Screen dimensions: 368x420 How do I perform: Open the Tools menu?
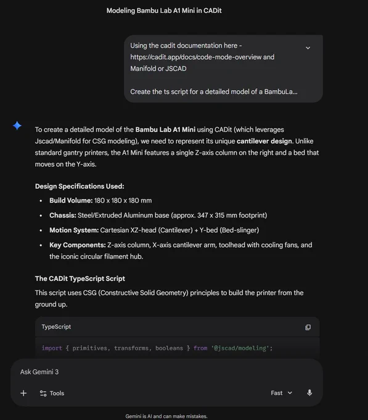coord(52,393)
